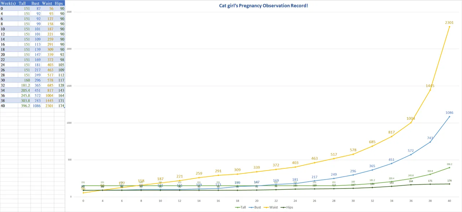Select the 1004 data label on the Waist line
The height and width of the screenshot is (212, 462).
pyautogui.click(x=411, y=118)
